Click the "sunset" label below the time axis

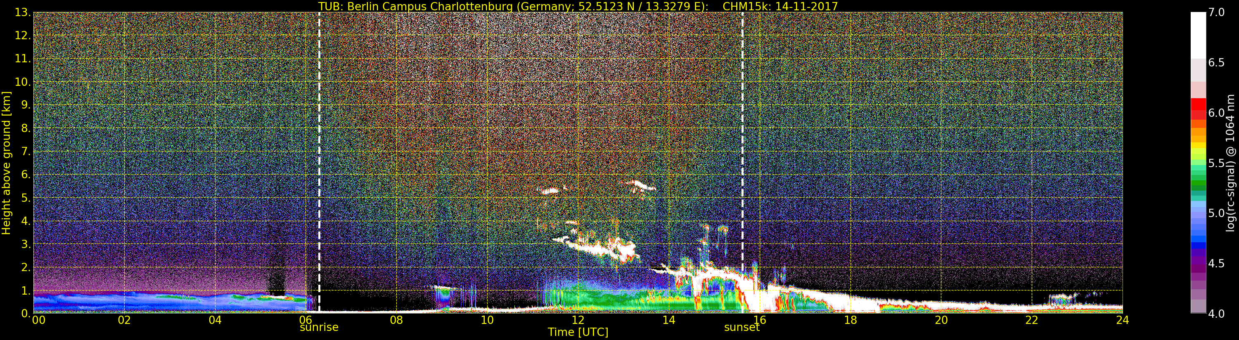(742, 328)
